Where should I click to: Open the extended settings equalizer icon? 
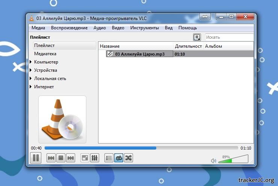95,158
